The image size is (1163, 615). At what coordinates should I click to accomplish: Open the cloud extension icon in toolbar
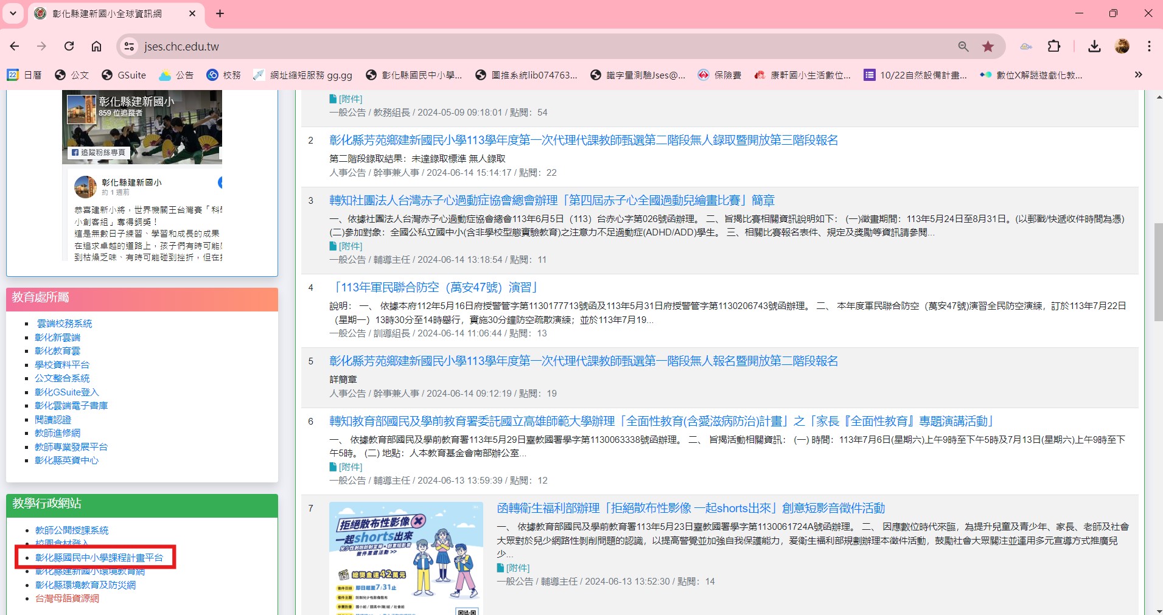(x=1026, y=46)
